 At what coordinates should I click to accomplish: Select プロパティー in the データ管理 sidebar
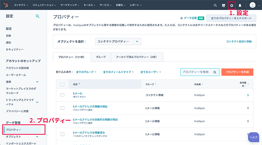point(22,130)
